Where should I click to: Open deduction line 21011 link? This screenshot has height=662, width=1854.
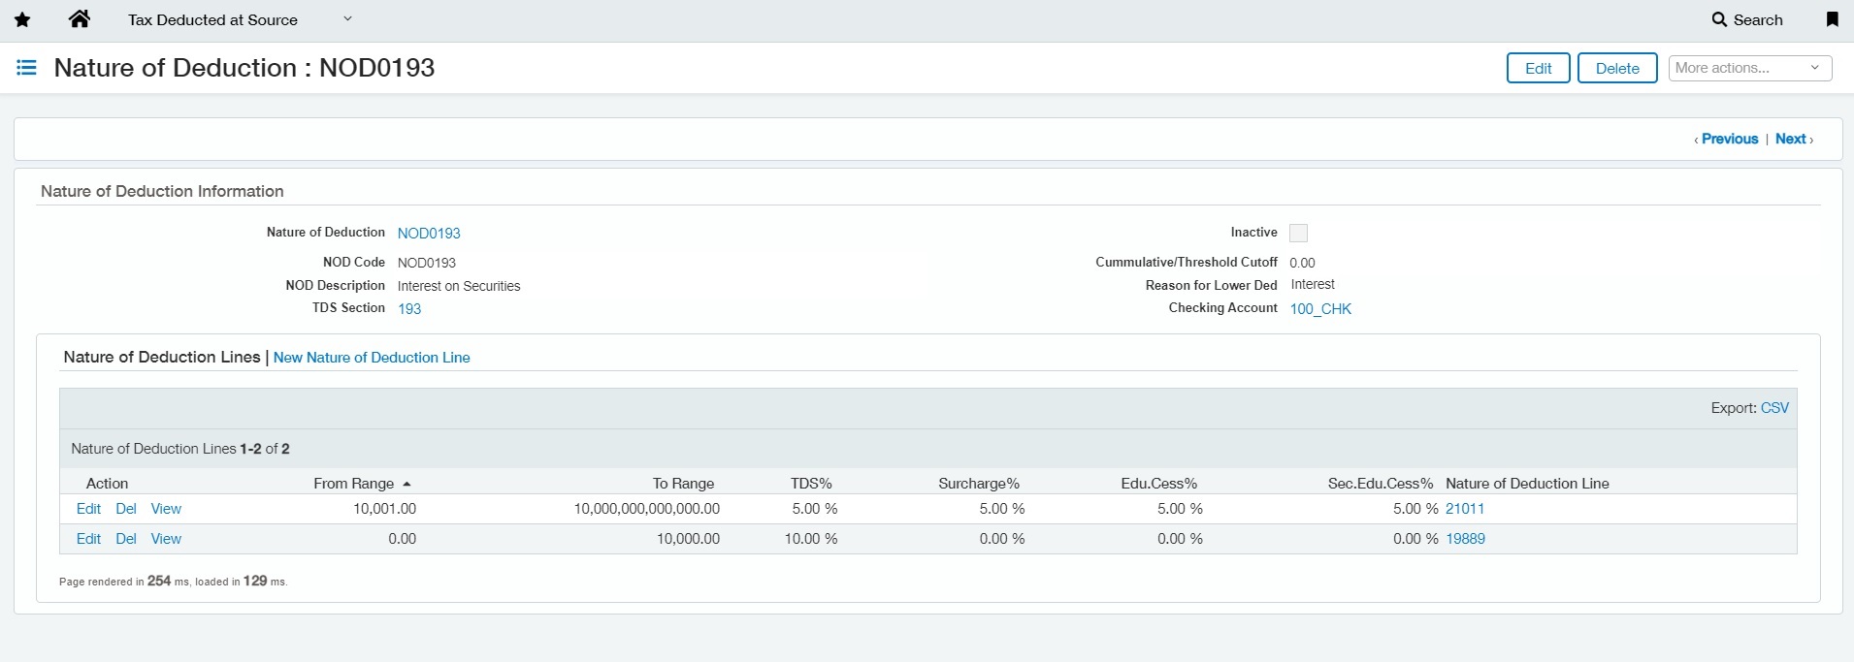[x=1464, y=509]
